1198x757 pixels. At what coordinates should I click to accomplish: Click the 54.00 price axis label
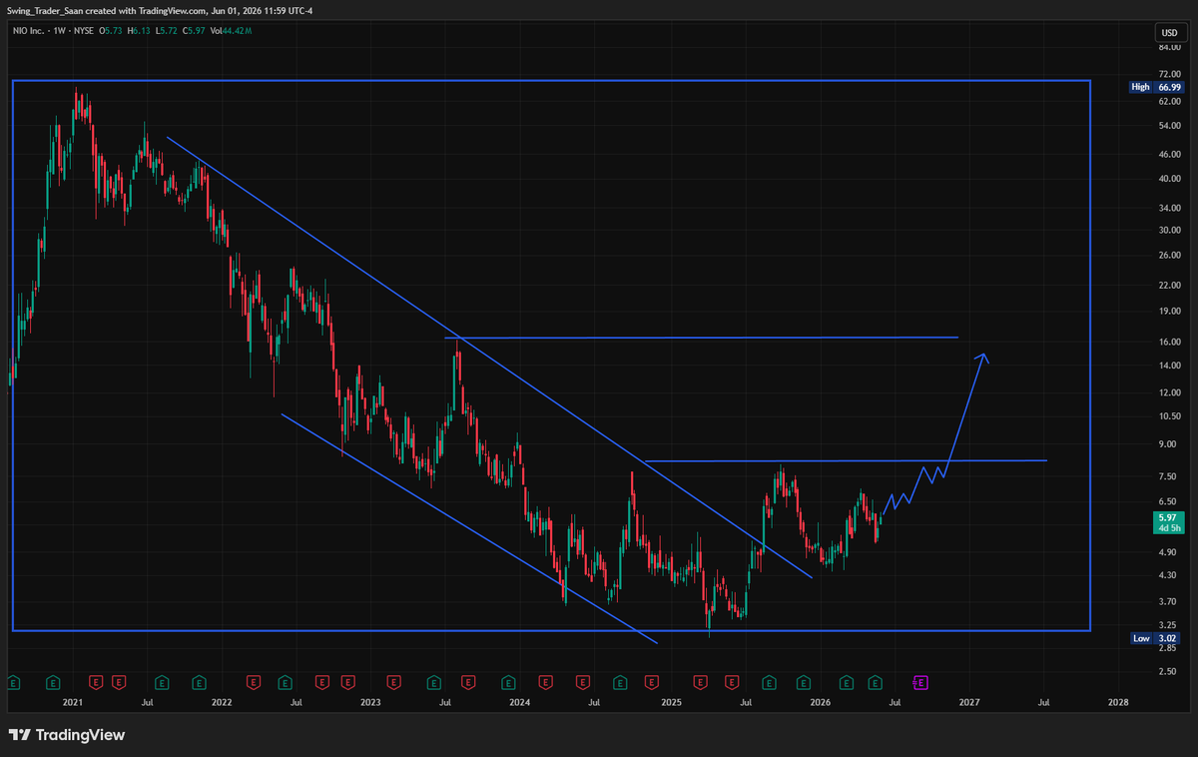click(1169, 126)
